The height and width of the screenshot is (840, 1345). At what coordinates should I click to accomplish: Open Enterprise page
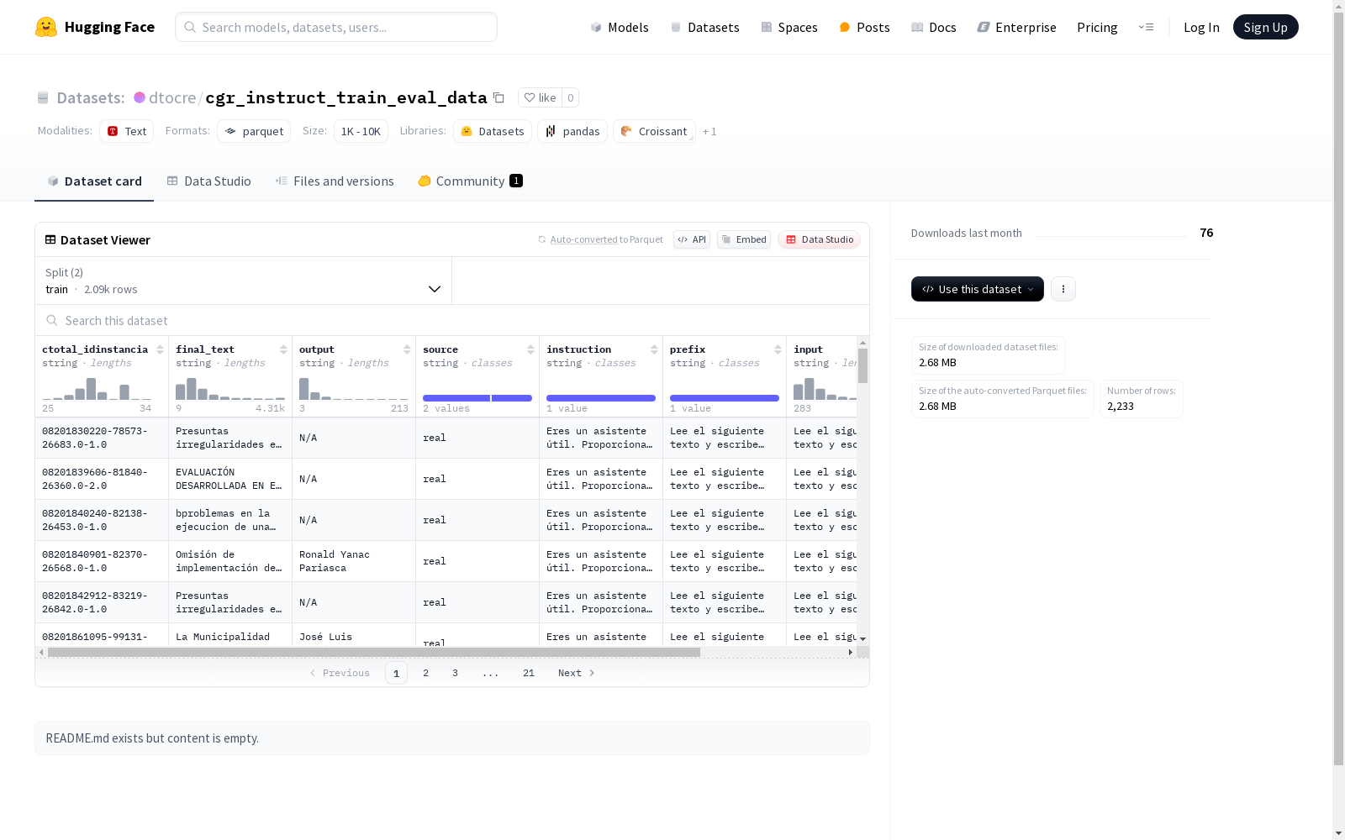[1016, 27]
